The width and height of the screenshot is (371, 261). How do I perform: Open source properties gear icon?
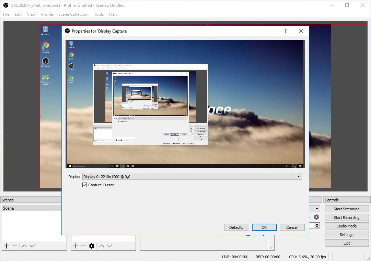(92, 246)
